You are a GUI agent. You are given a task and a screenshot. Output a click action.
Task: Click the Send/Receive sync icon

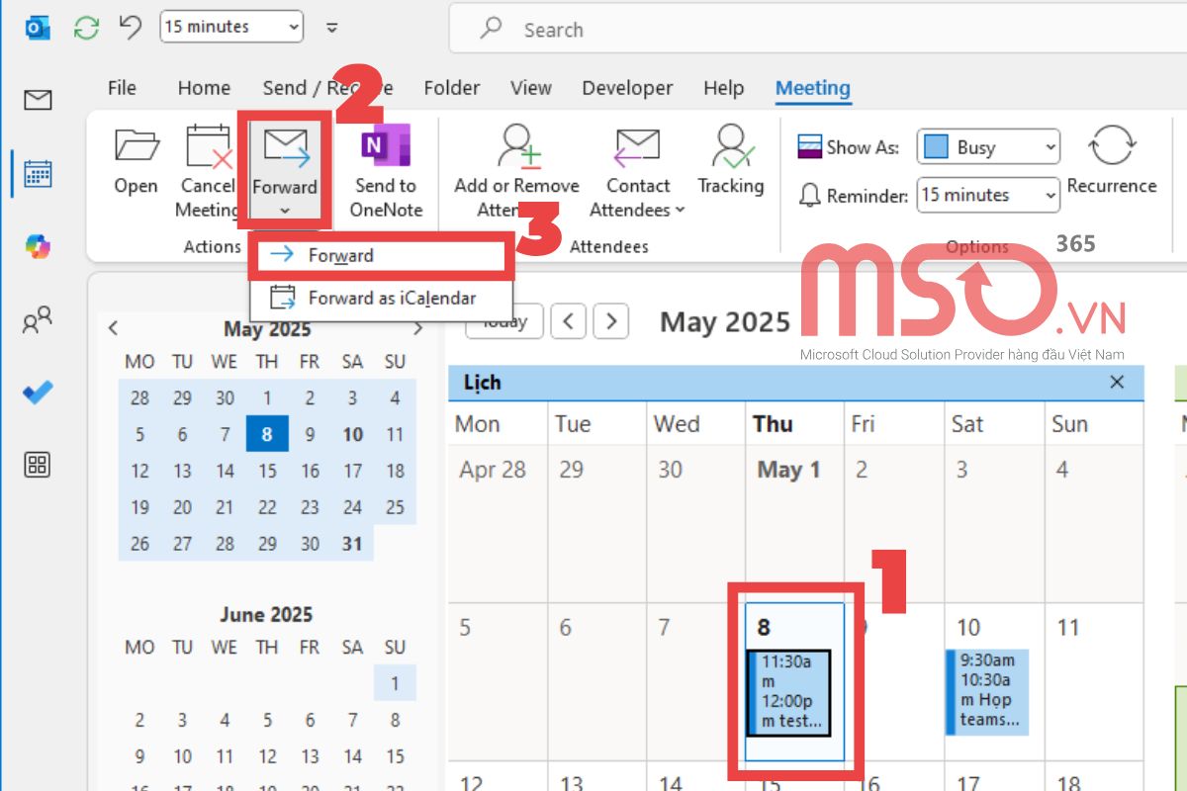(87, 28)
